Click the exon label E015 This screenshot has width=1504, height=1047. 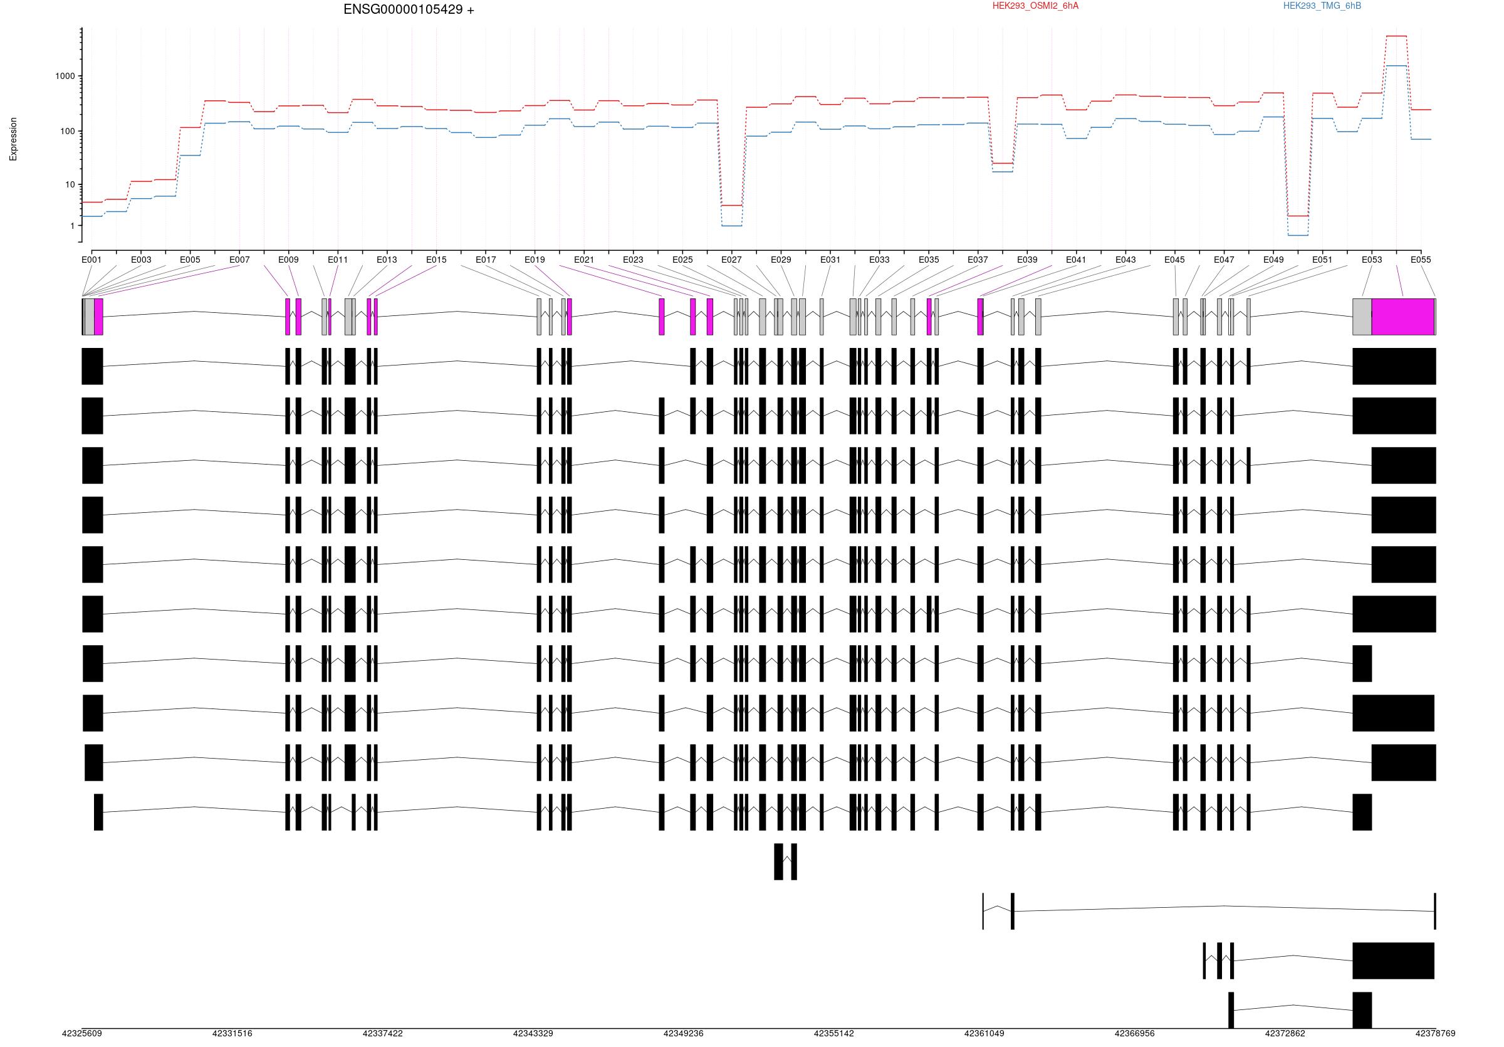click(x=436, y=260)
